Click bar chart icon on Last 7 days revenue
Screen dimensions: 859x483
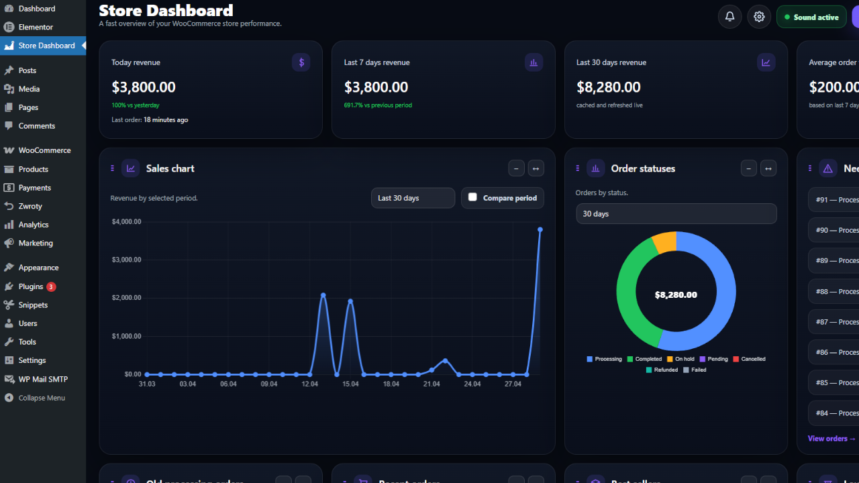tap(534, 62)
